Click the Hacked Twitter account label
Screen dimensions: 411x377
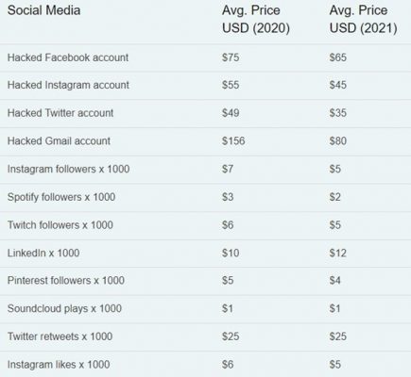60,113
